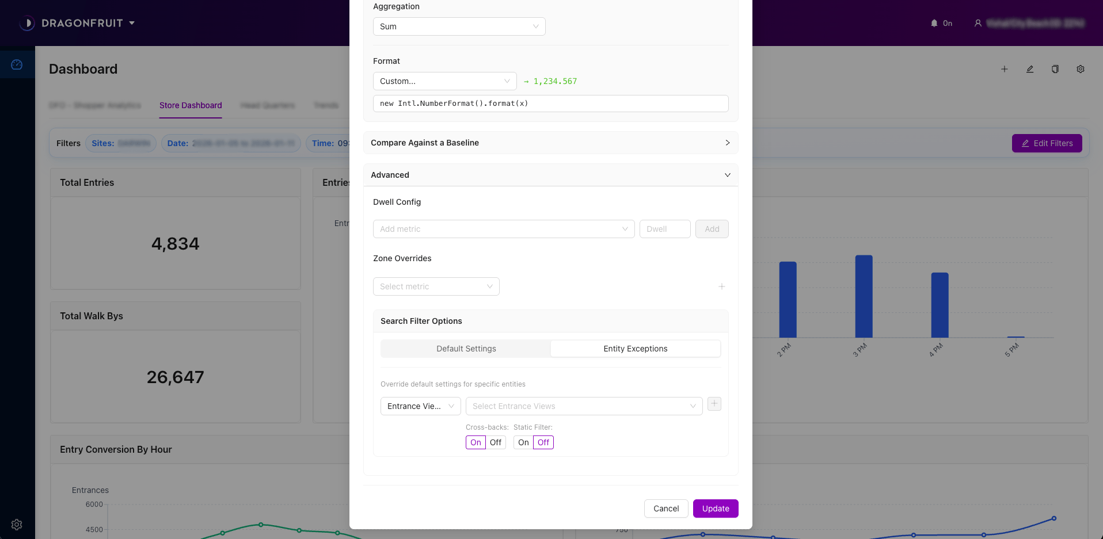1103x539 pixels.
Task: Expand Compare Against a Baseline section
Action: [550, 143]
